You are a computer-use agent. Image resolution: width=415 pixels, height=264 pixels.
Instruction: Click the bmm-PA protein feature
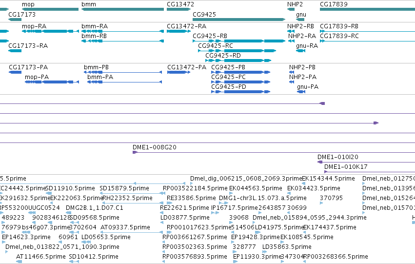[125, 82]
